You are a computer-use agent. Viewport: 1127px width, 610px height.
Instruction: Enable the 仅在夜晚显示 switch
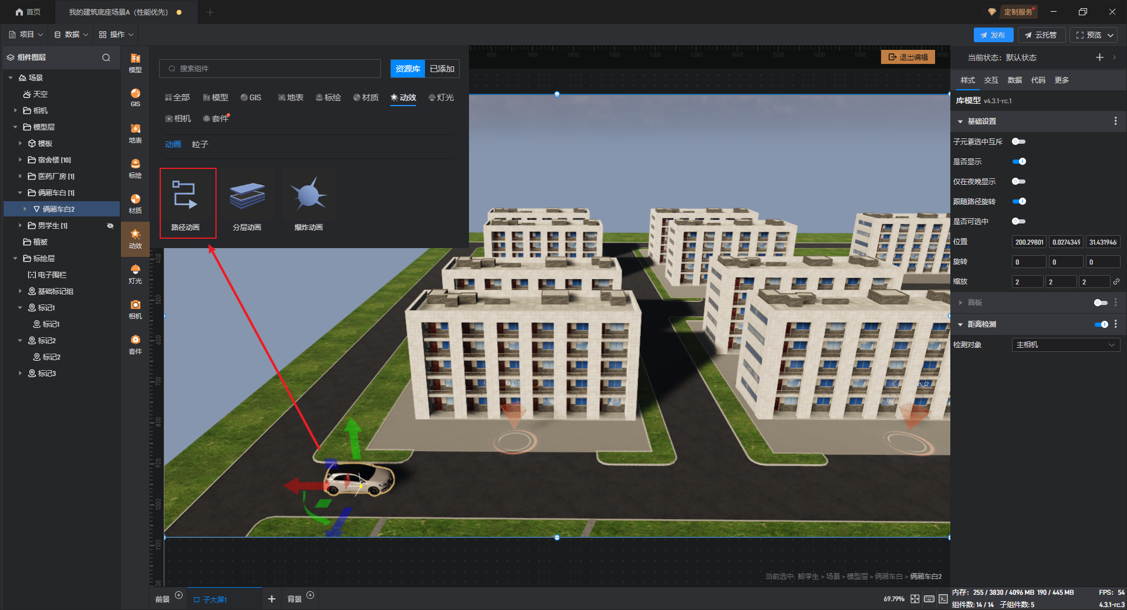click(x=1019, y=181)
